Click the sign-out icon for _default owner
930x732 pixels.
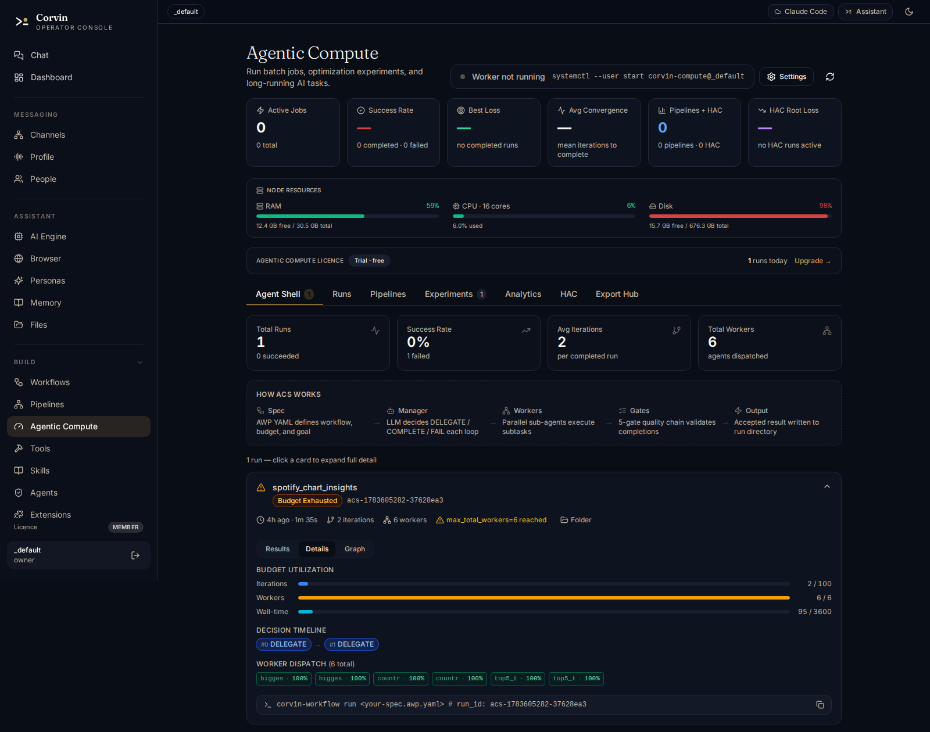[x=135, y=555]
